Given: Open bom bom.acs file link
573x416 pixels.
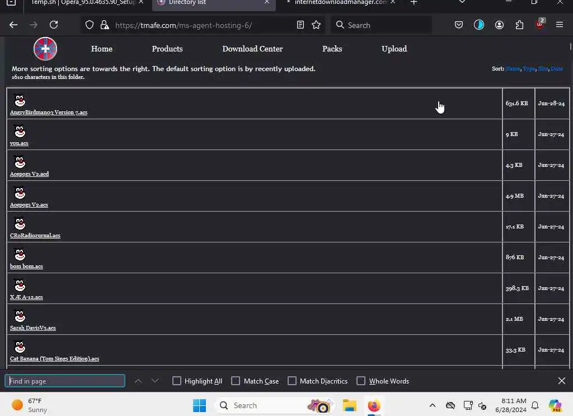Looking at the screenshot, I should pos(26,266).
